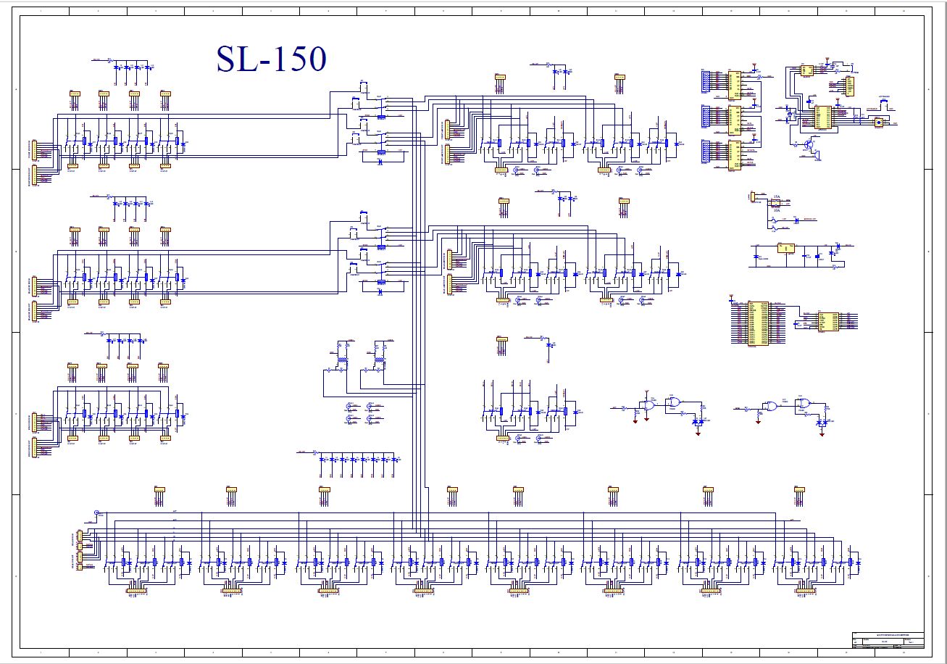This screenshot has height=664, width=947.
Task: Click the ground symbol under left logic gate
Action: coord(635,423)
